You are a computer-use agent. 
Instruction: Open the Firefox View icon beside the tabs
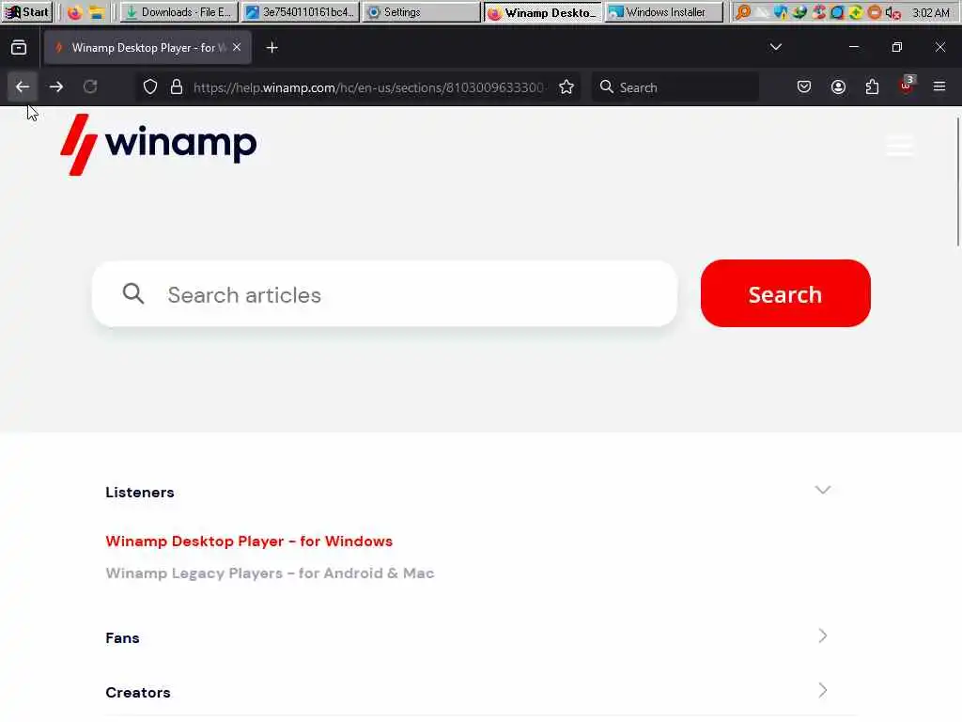coord(19,47)
